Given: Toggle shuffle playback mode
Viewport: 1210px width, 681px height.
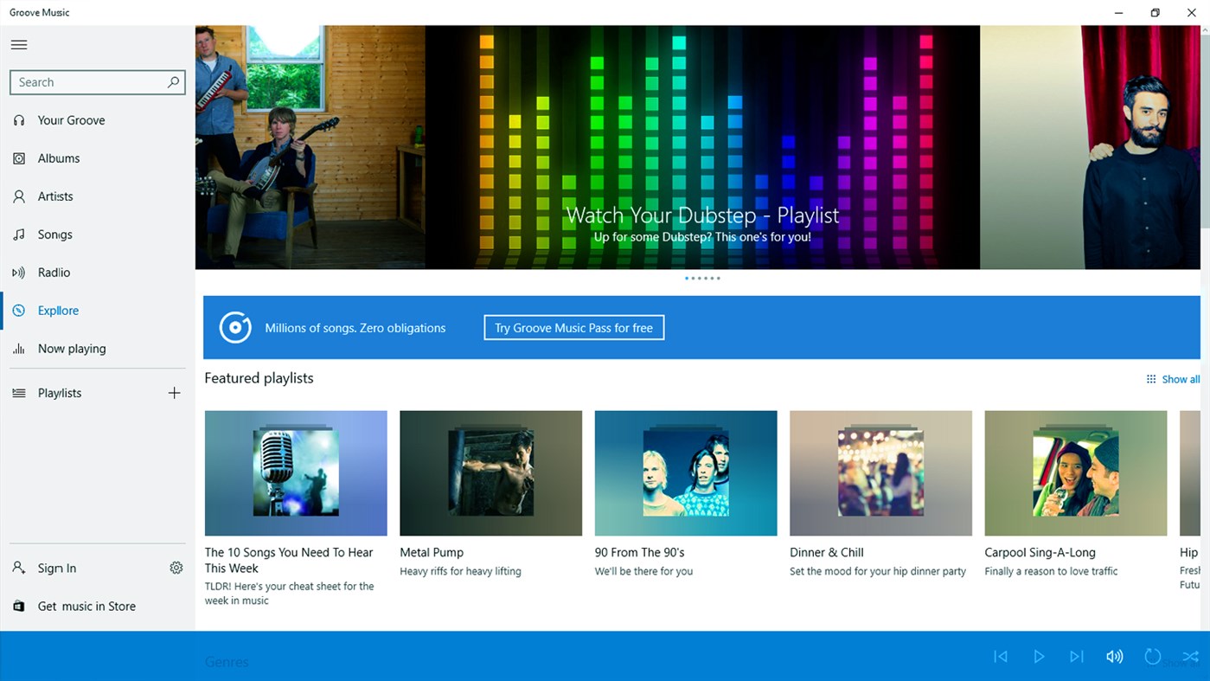Looking at the screenshot, I should tap(1190, 656).
